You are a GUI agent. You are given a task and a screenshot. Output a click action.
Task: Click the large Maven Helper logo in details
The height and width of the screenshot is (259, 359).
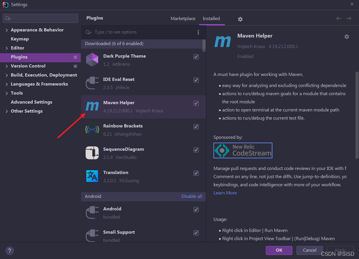[223, 42]
